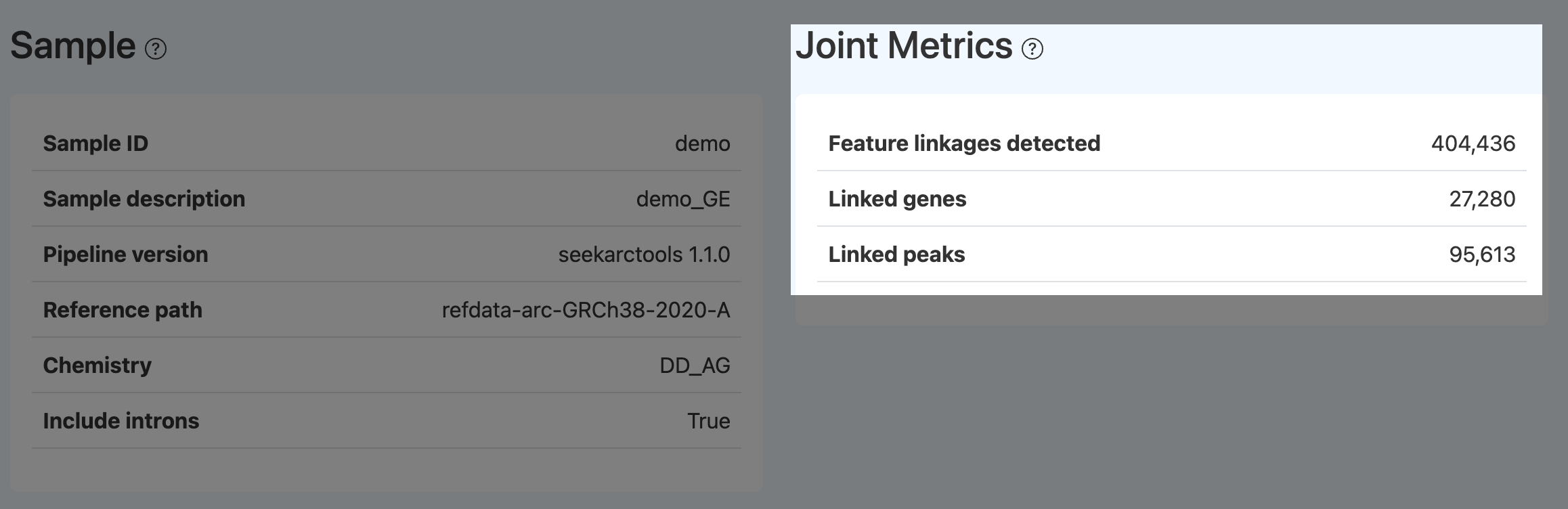
Task: Click the Include introns True value
Action: coord(708,421)
